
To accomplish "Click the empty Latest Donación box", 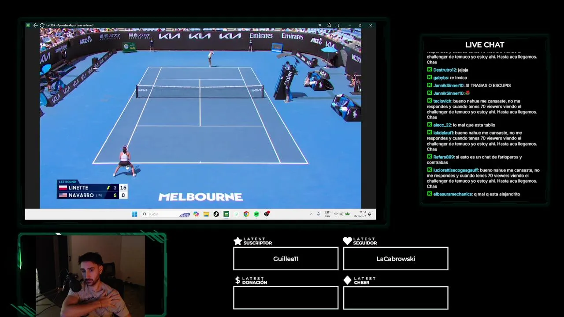I will (x=286, y=298).
